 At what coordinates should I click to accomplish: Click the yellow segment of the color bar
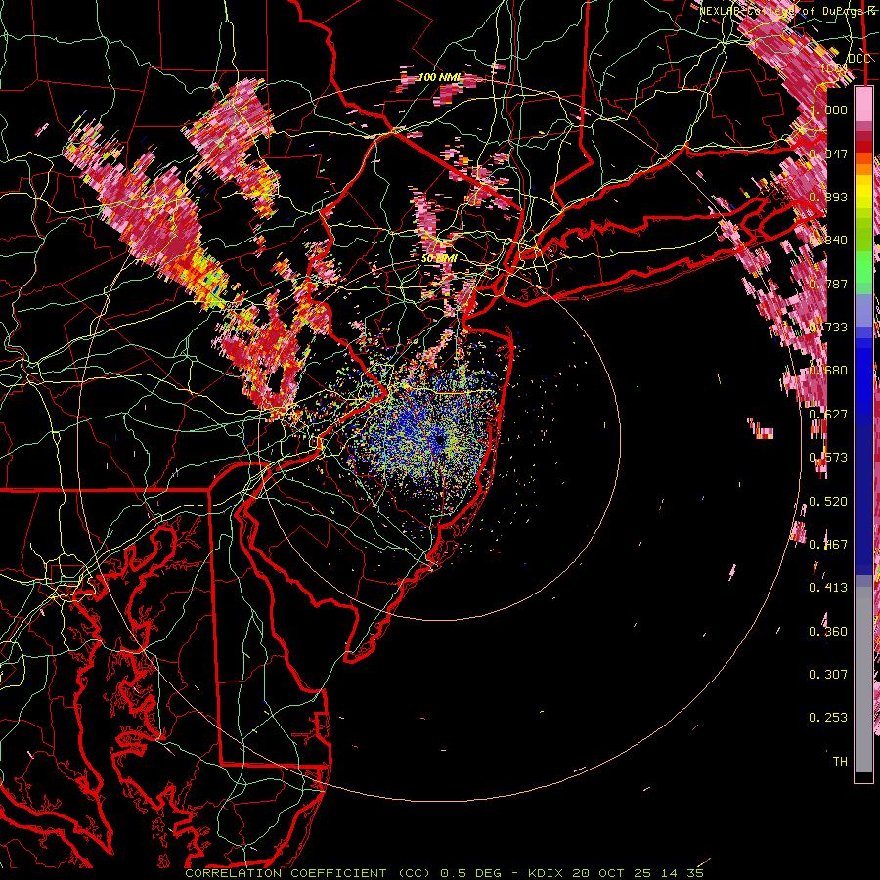click(863, 192)
